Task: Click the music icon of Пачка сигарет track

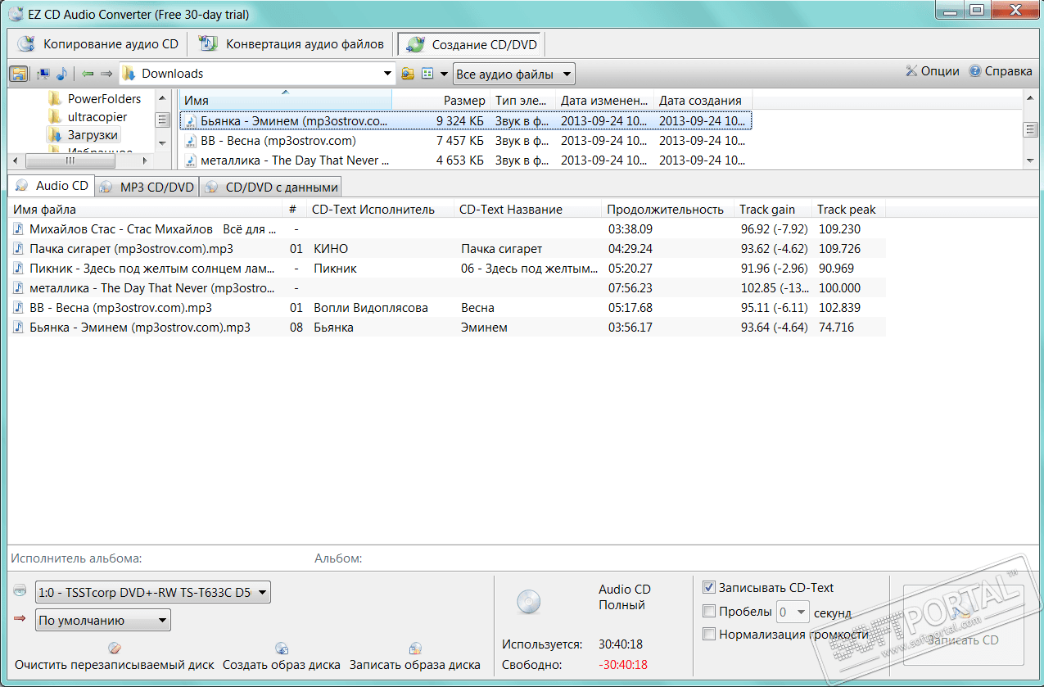Action: point(19,249)
